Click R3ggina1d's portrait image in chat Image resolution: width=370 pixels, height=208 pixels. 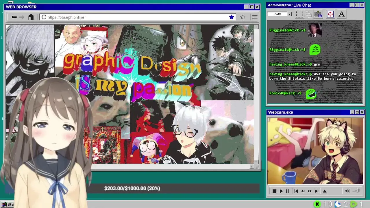[x=315, y=30]
